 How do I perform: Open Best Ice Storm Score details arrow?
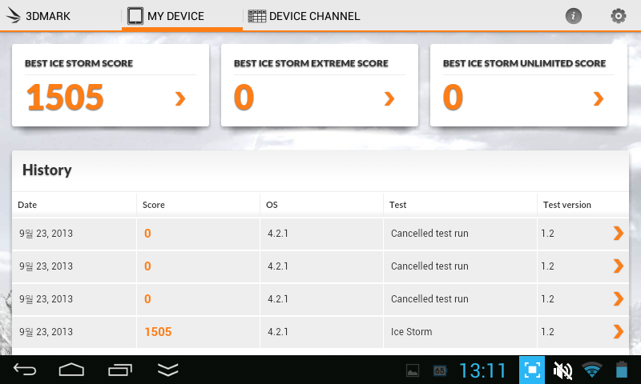[180, 98]
